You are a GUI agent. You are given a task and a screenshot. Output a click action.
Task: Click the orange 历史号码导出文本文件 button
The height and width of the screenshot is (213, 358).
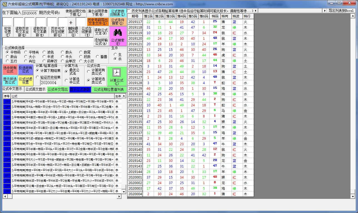[98, 22]
